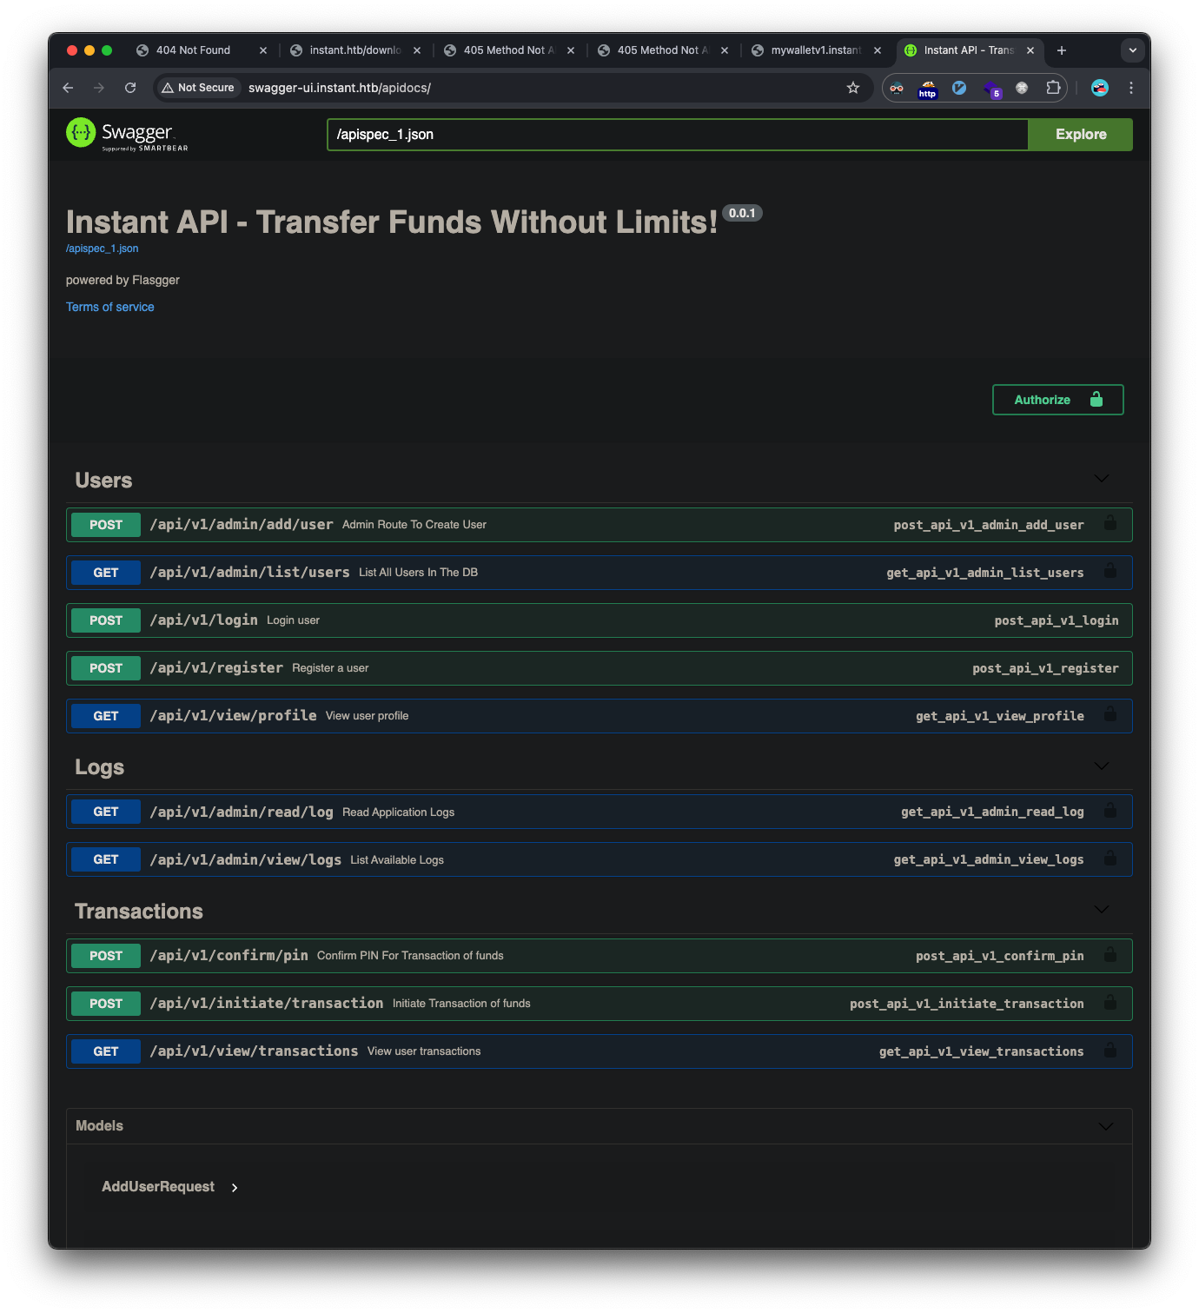Reload the page using the refresh icon
The image size is (1199, 1313).
[130, 88]
